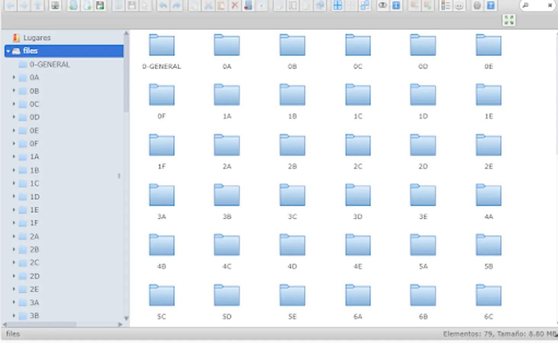Image resolution: width=558 pixels, height=343 pixels.
Task: Clear the search box with the X
Action: [x=550, y=5]
